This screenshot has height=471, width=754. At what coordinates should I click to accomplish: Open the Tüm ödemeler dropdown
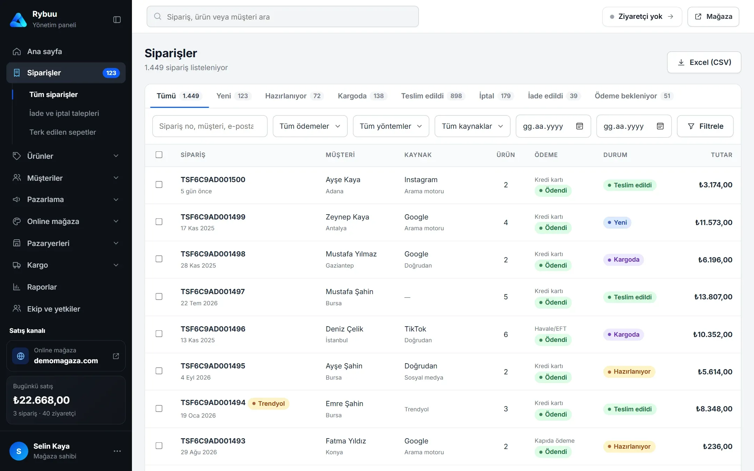click(310, 126)
